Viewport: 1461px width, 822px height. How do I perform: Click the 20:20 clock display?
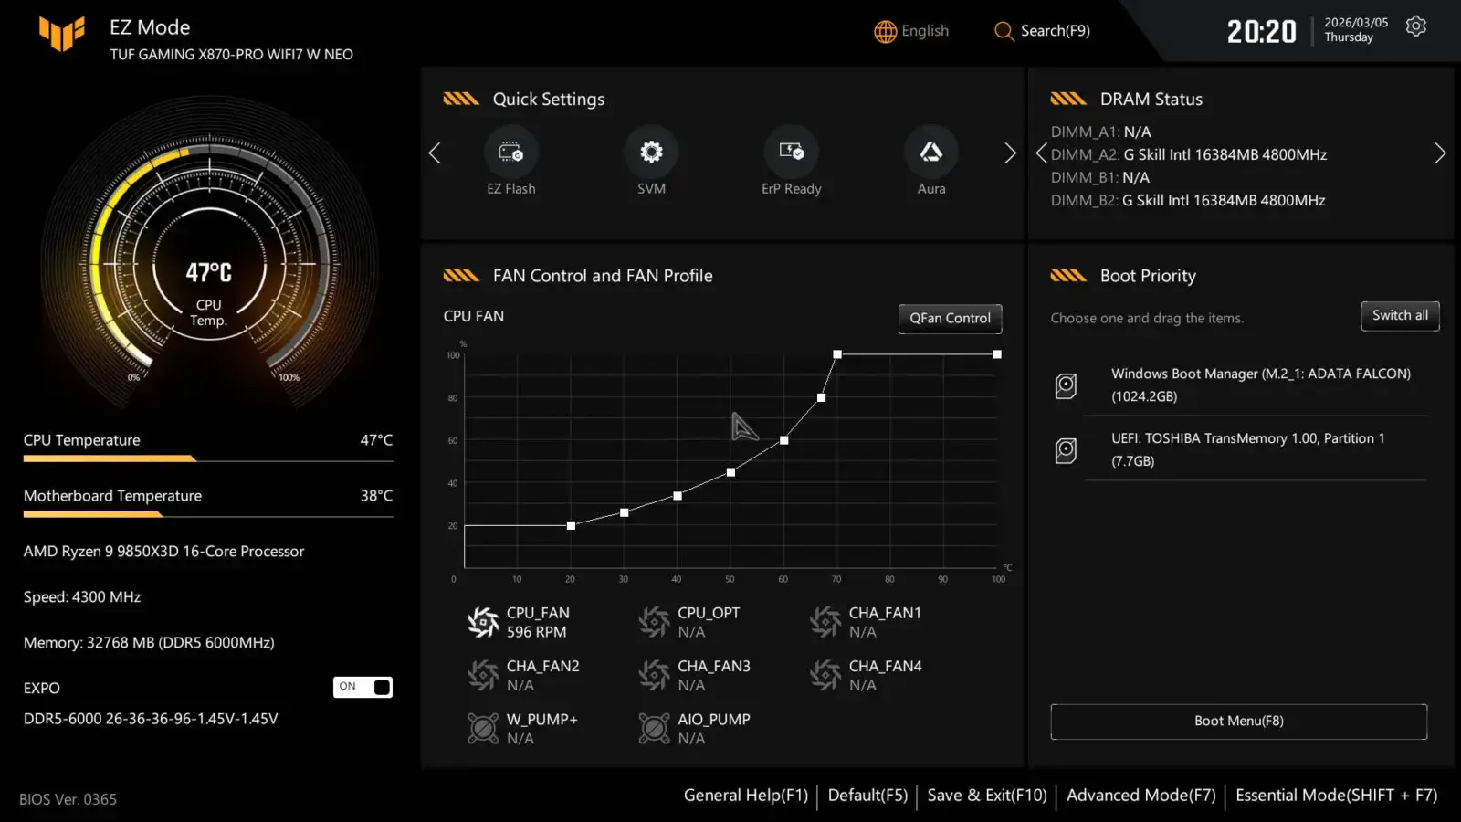1262,32
